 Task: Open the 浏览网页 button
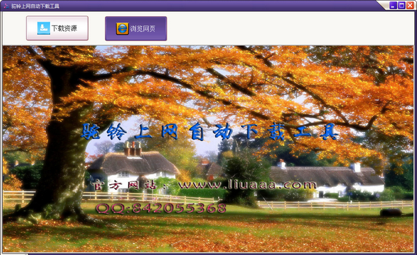click(136, 28)
